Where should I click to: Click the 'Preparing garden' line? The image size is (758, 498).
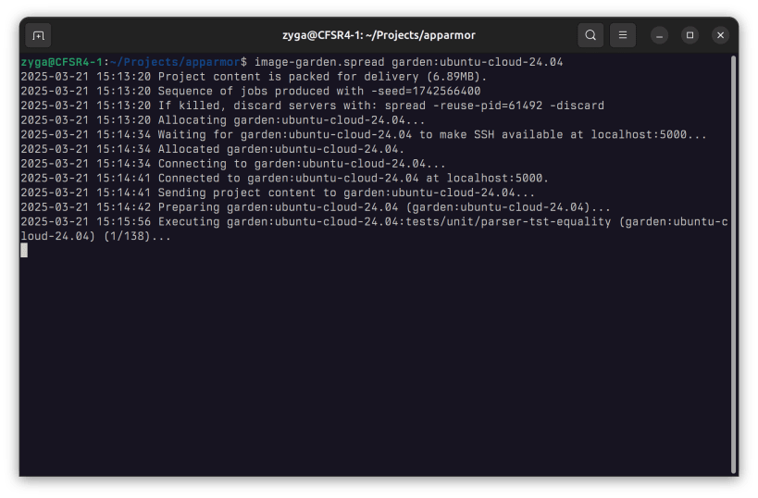pos(316,207)
